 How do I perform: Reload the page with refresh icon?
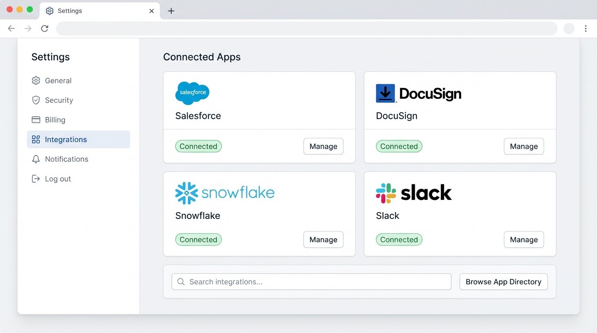(x=45, y=29)
